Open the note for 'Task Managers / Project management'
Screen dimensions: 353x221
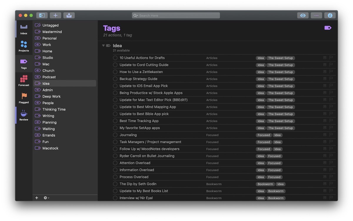click(x=325, y=142)
